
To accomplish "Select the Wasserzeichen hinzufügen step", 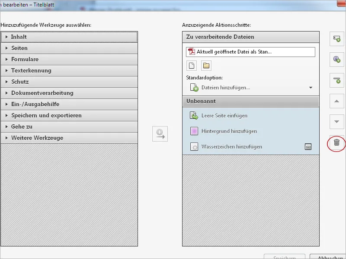I will 251,147.
